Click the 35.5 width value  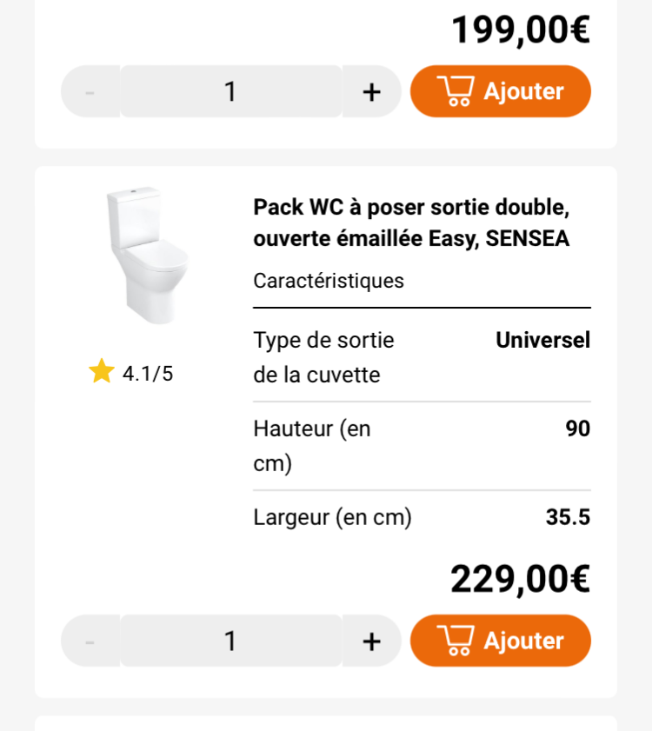coord(568,517)
